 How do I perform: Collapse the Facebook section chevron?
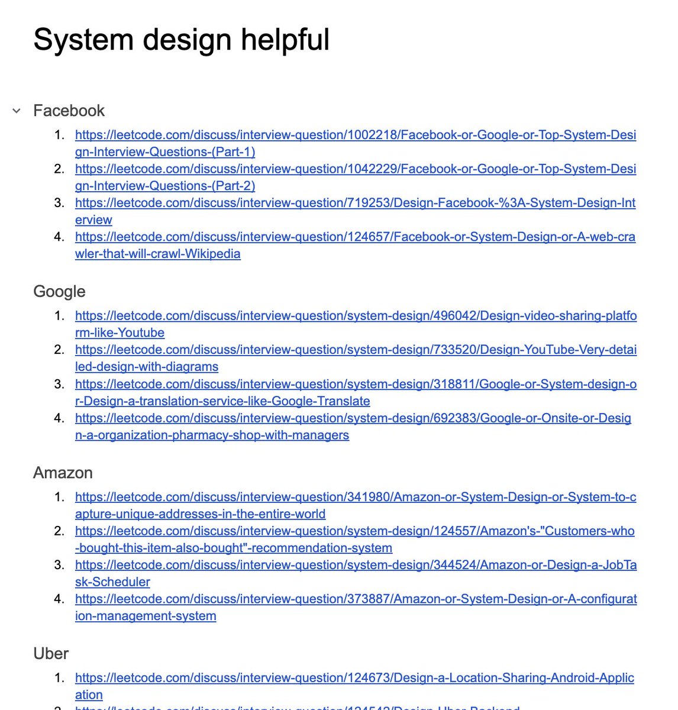(17, 111)
